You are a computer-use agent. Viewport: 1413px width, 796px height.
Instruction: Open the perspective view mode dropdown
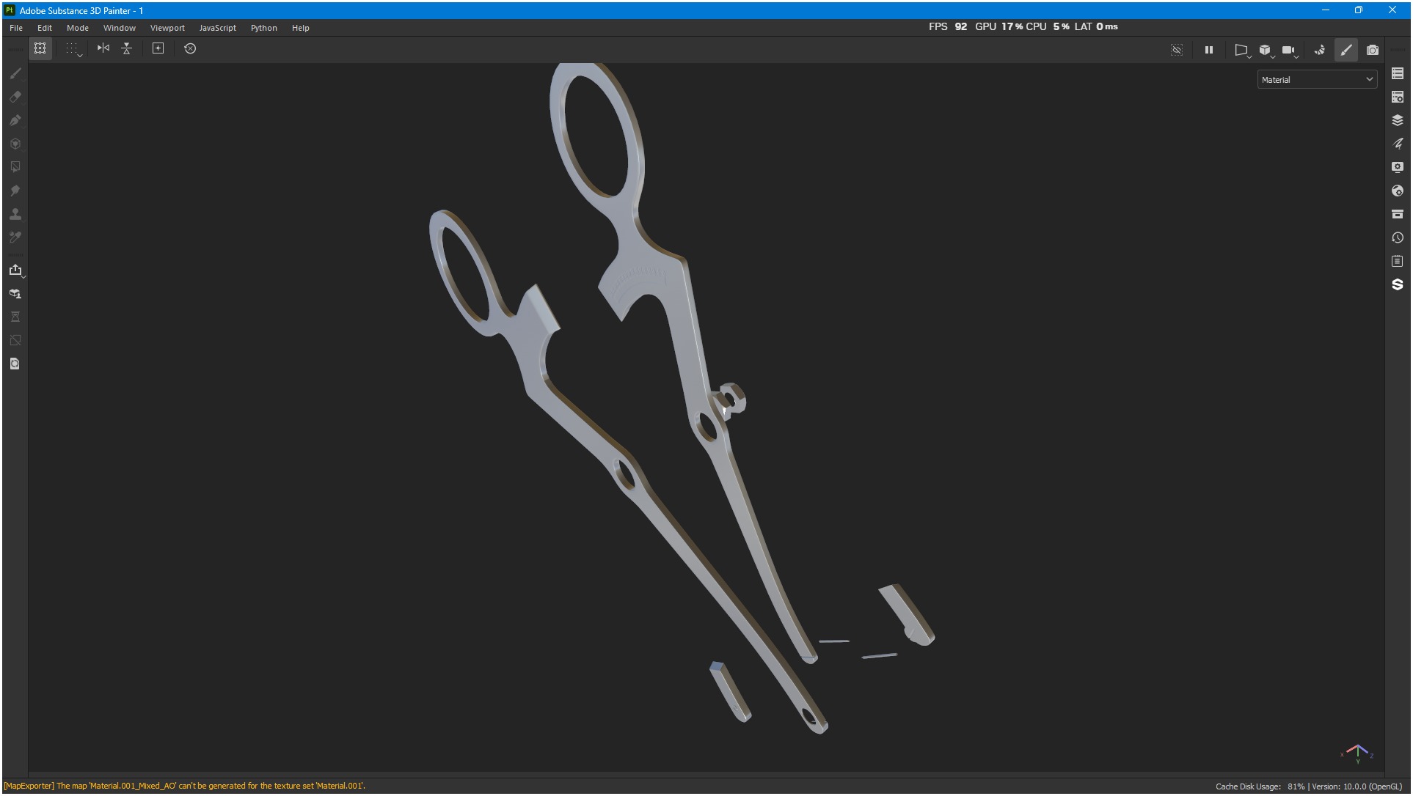pyautogui.click(x=1242, y=51)
